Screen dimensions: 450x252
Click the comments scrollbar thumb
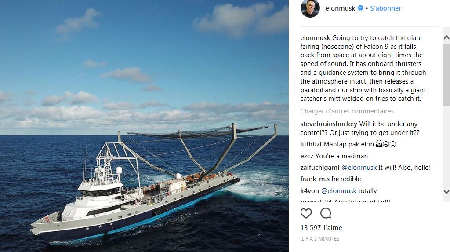coord(446,75)
